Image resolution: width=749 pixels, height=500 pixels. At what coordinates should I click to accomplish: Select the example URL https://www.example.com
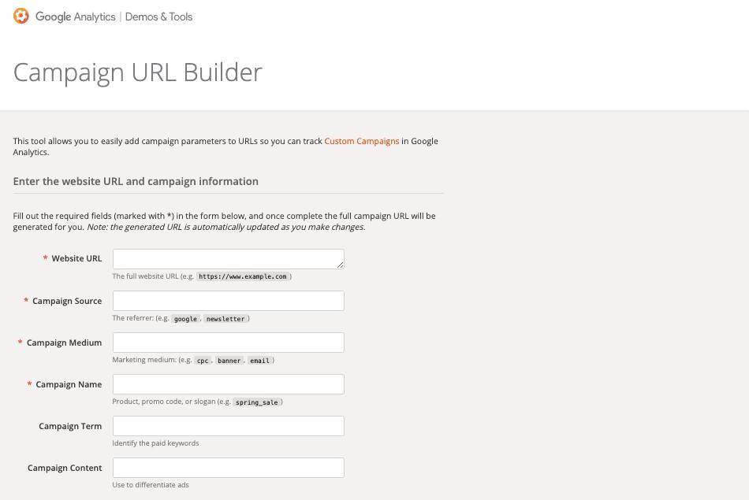[x=242, y=276]
